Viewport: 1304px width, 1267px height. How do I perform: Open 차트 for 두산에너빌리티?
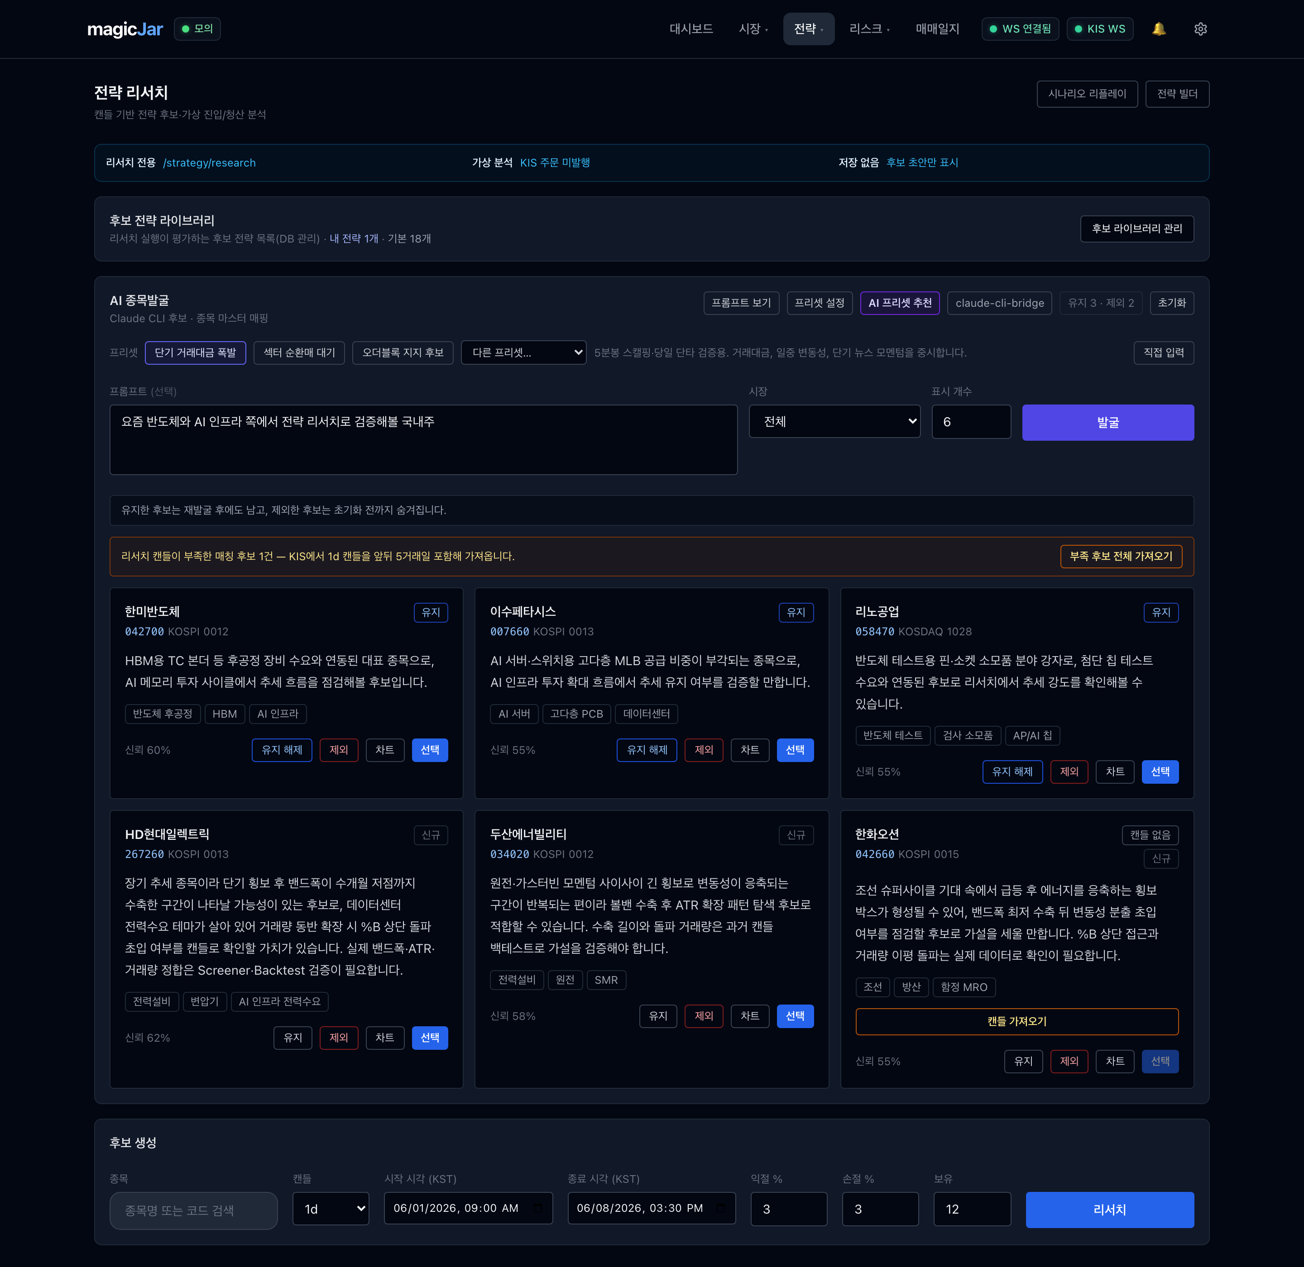tap(750, 1016)
